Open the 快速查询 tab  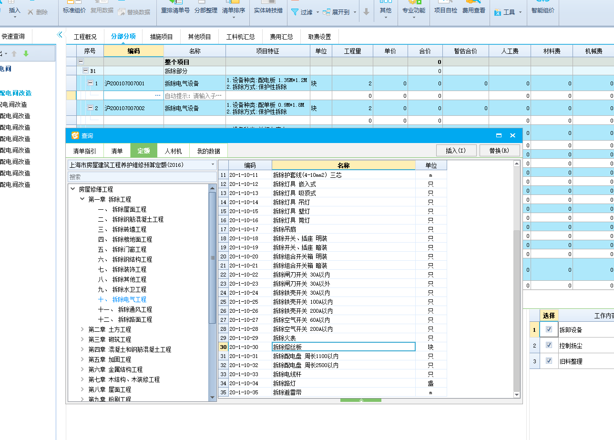pos(13,36)
